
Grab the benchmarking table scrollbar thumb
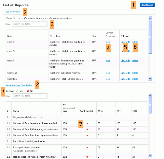[150, 105]
